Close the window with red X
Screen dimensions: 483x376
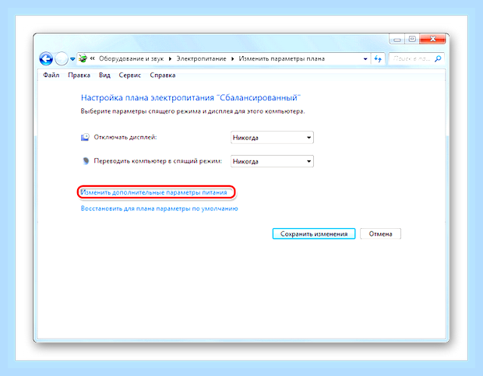432,39
